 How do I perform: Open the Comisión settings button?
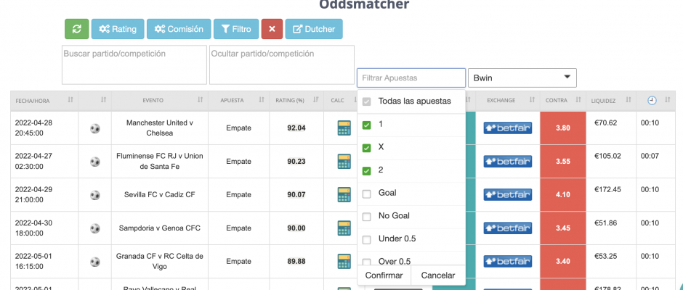[x=179, y=29]
